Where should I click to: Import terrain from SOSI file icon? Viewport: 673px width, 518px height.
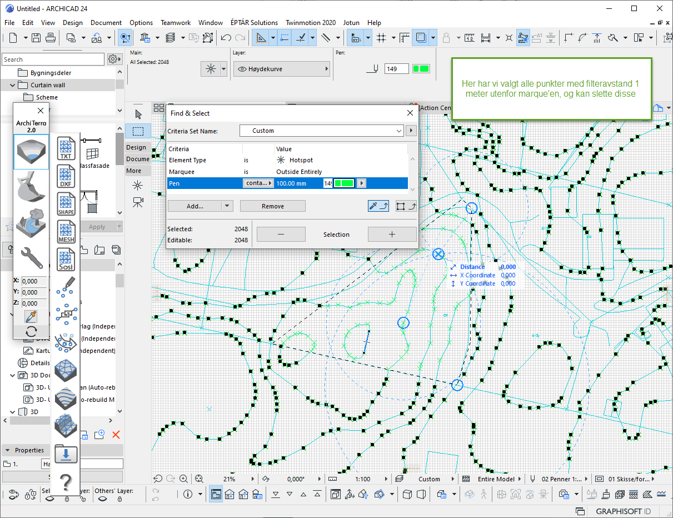66,259
